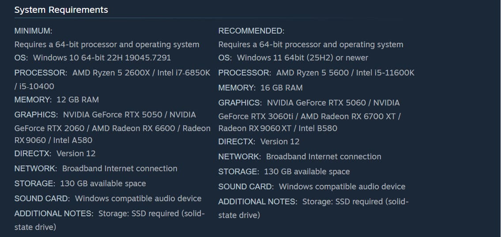
Task: Click minimum processor AMD Ryzen 5 2600X text
Action: click(111, 73)
